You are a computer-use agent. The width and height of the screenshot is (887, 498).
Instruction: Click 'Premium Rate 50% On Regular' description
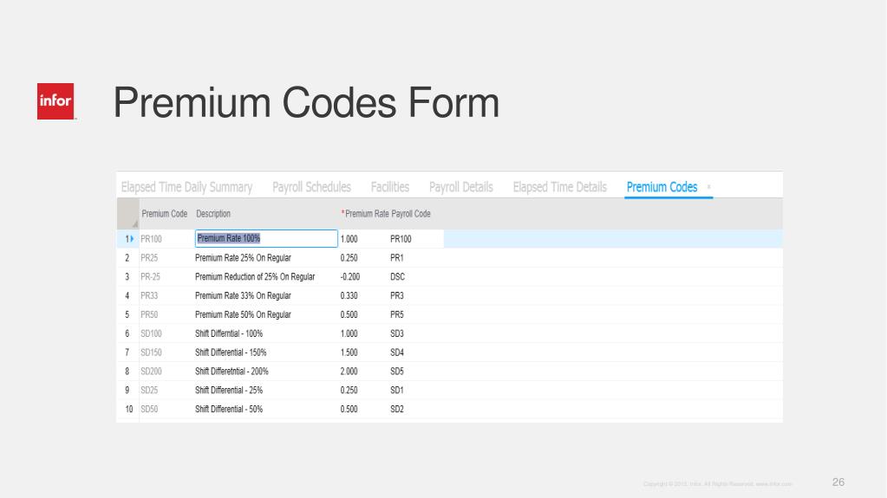click(x=243, y=315)
